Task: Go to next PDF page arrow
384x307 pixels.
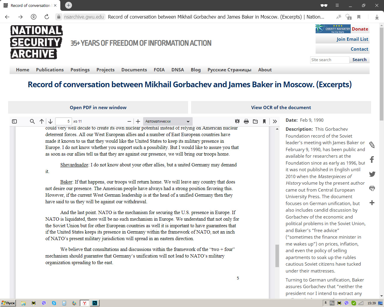Action: click(x=50, y=121)
